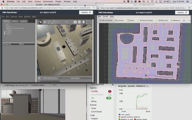
Task: Activate the Scale mode tool in Gazebo
Action: pyautogui.click(x=53, y=22)
